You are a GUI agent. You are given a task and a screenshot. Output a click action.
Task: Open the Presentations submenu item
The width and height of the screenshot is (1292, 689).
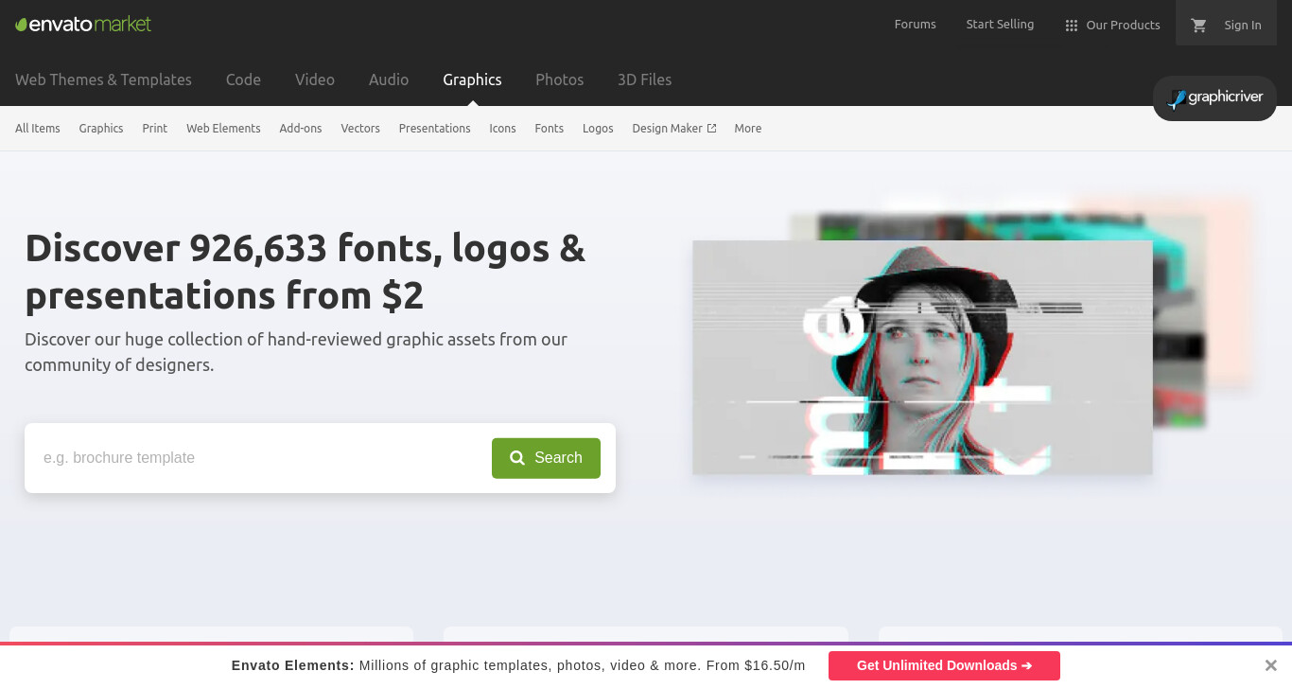(x=435, y=129)
